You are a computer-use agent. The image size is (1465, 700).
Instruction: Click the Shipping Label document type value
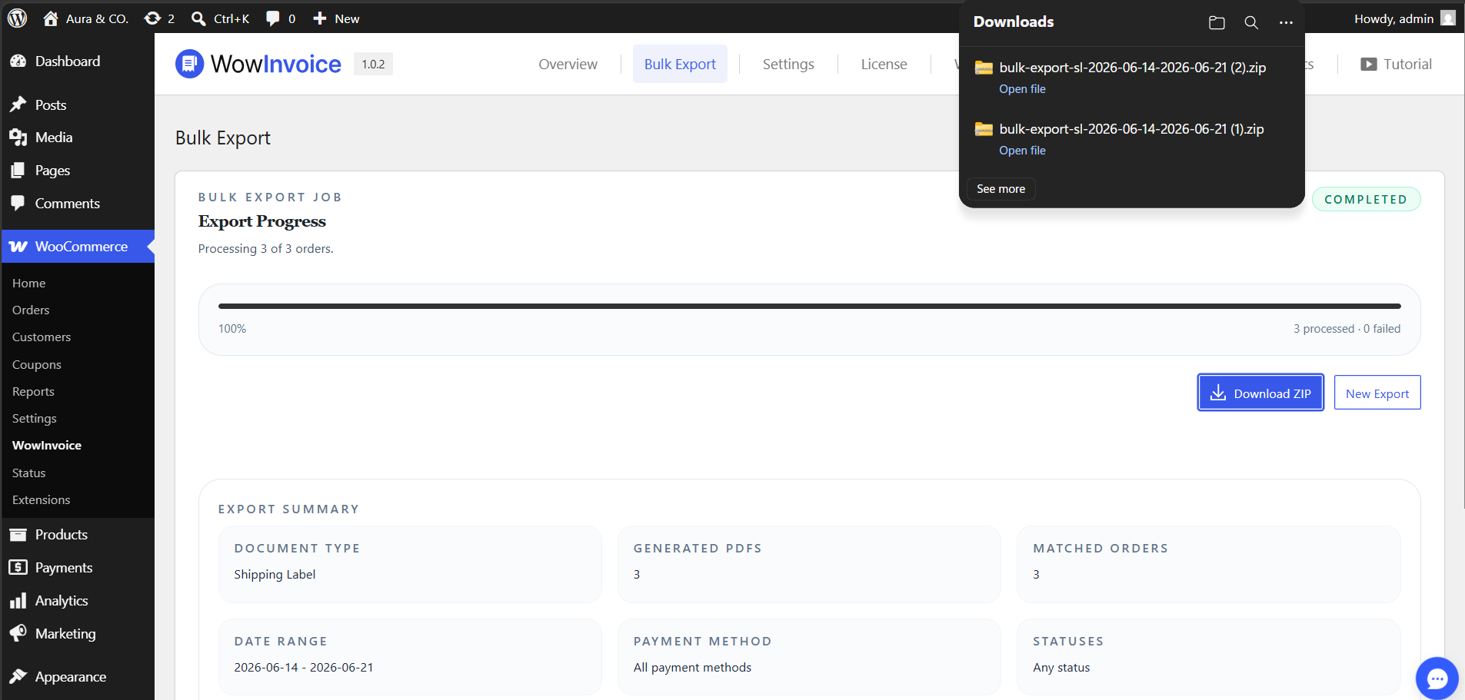[275, 575]
